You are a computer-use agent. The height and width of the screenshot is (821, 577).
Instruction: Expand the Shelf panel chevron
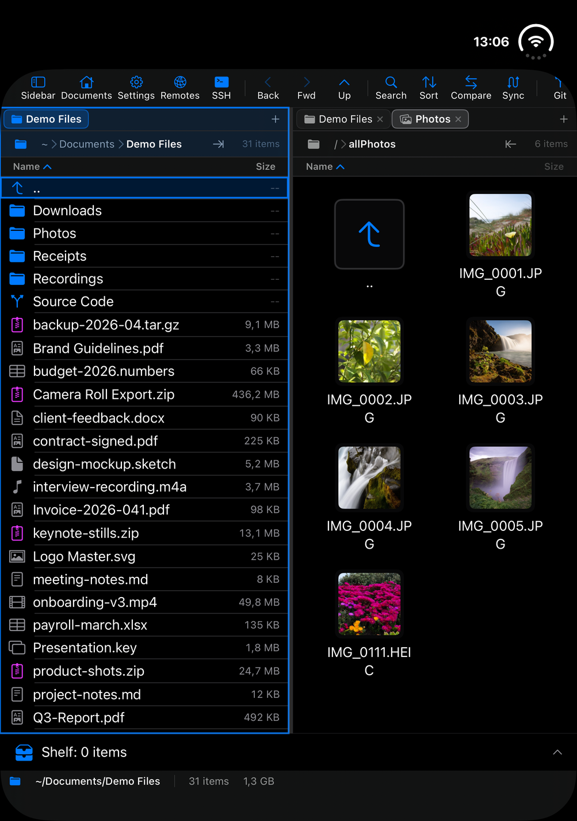tap(557, 752)
